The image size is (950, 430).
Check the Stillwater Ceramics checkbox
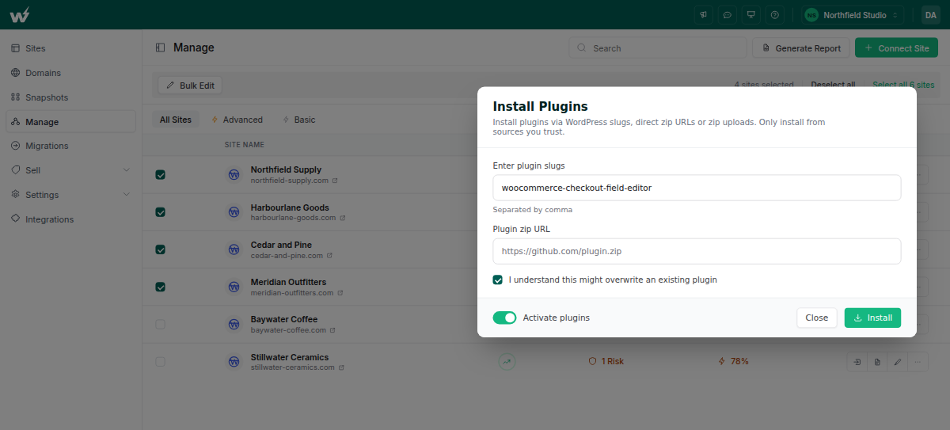pos(161,361)
